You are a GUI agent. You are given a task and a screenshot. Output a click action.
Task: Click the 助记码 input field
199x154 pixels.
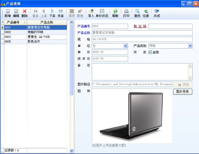[x=170, y=26]
